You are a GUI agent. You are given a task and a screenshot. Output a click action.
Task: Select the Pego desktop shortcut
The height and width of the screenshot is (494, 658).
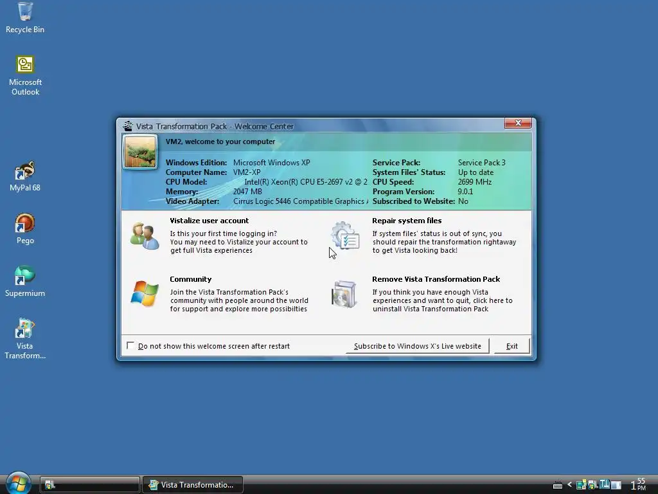click(x=25, y=229)
